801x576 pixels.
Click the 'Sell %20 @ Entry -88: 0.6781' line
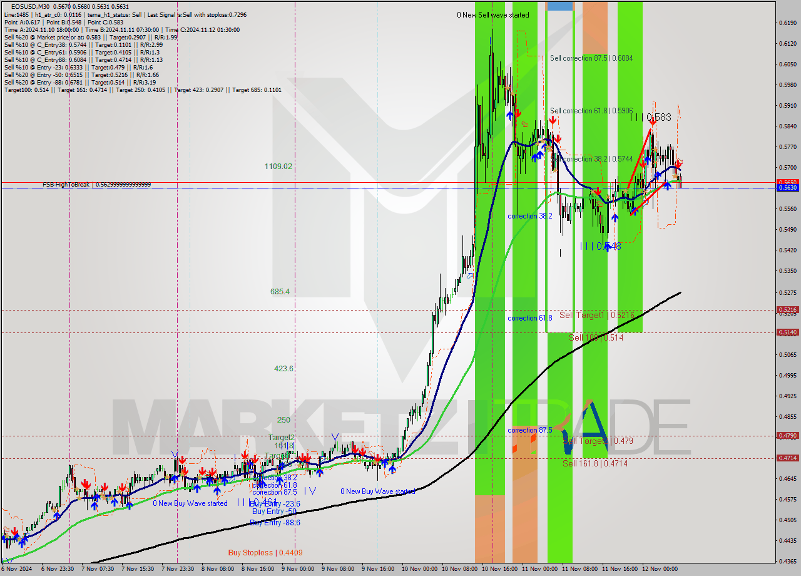click(79, 83)
